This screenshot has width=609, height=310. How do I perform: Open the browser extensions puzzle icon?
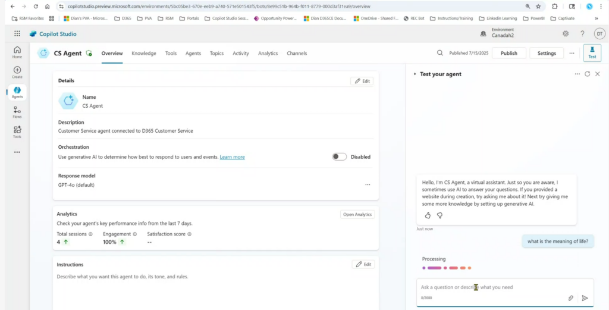tap(555, 6)
